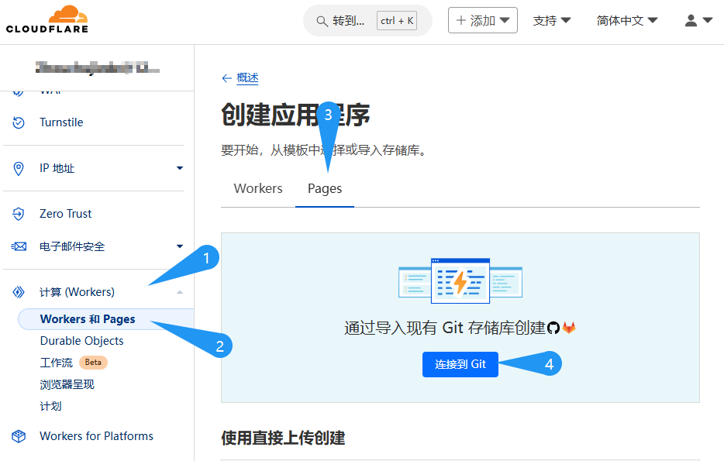Click the GitHub icon after the Git text

553,328
